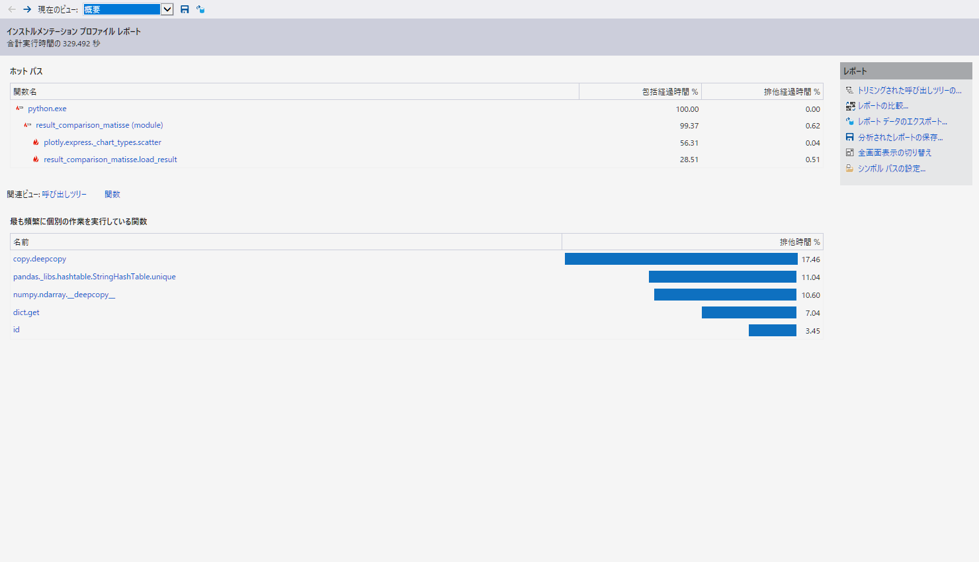Open result_comparison_matisse (module) link

click(x=99, y=125)
